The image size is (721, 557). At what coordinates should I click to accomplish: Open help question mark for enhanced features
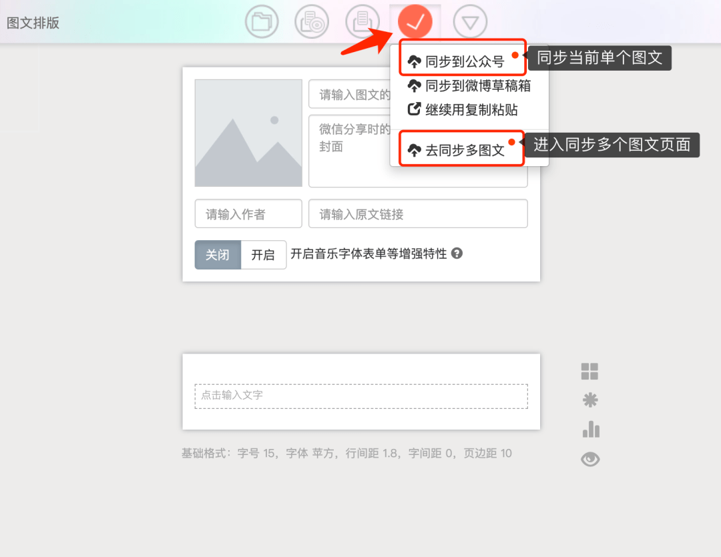(457, 253)
